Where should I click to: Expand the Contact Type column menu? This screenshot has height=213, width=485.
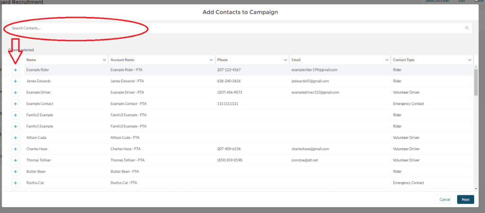(x=469, y=60)
